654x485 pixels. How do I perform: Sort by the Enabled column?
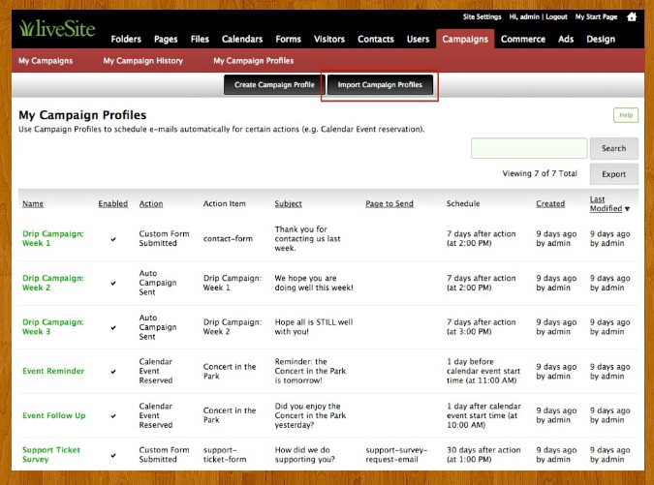113,203
